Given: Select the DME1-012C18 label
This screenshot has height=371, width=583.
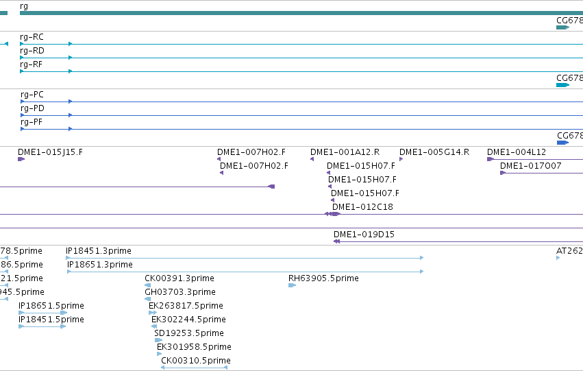Looking at the screenshot, I should click(362, 207).
